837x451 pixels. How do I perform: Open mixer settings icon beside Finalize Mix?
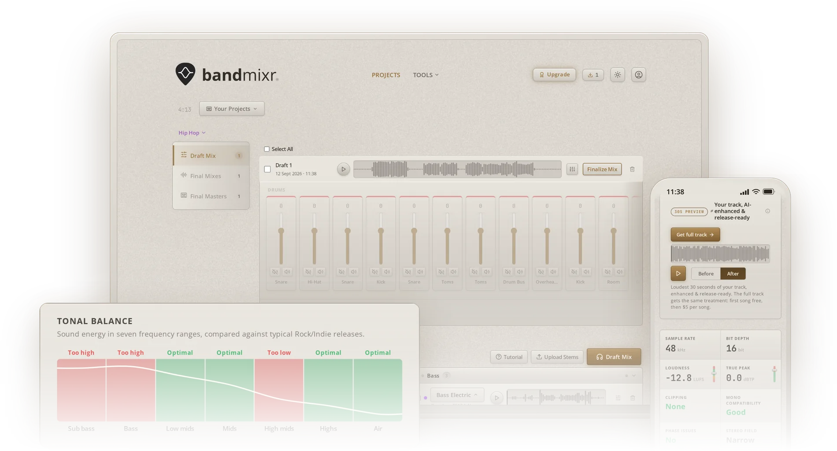(x=572, y=169)
